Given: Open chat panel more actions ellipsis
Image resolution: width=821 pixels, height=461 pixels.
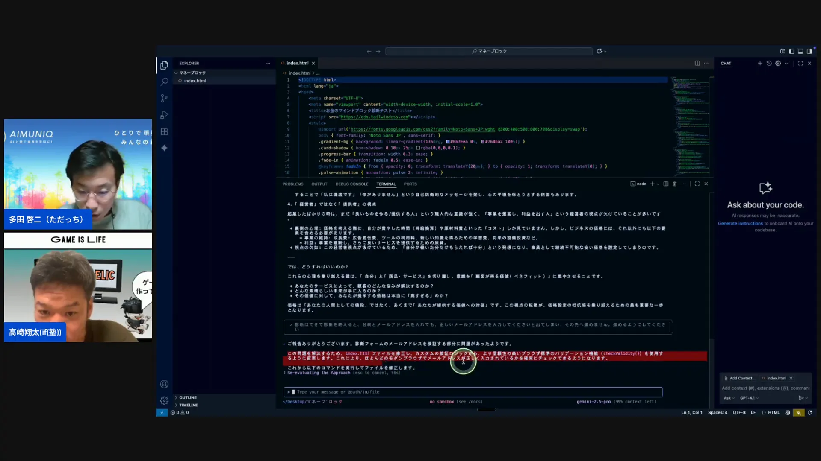Looking at the screenshot, I should pos(787,63).
